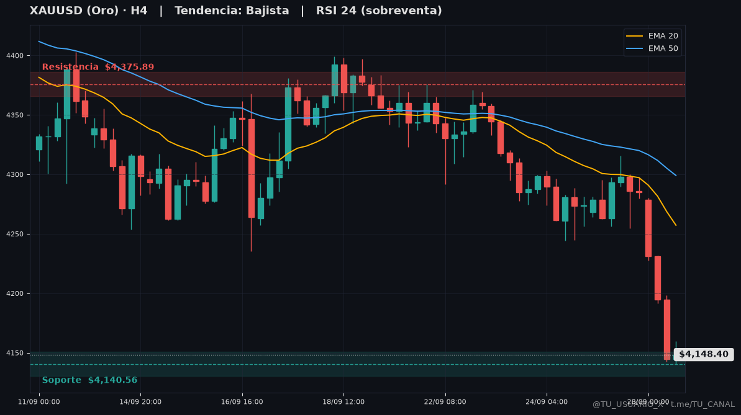This screenshot has height=415, width=741.
Task: Click the 4200 y-axis price label
Action: [15, 293]
